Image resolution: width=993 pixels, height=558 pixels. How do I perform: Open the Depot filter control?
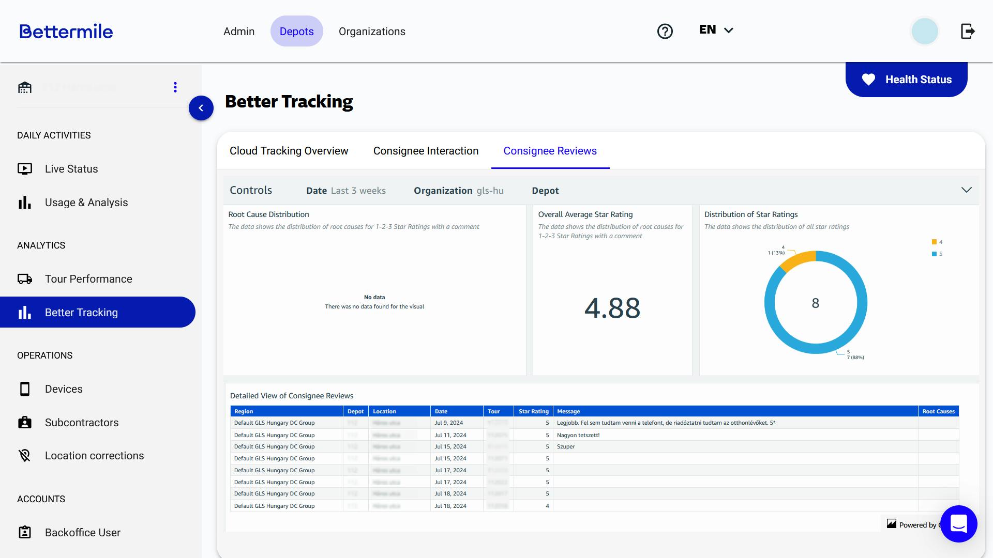pyautogui.click(x=545, y=191)
